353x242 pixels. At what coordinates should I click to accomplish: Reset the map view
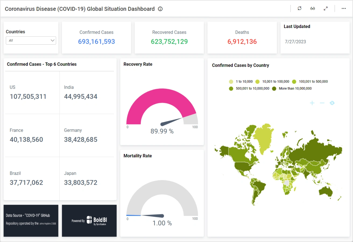coord(332,103)
